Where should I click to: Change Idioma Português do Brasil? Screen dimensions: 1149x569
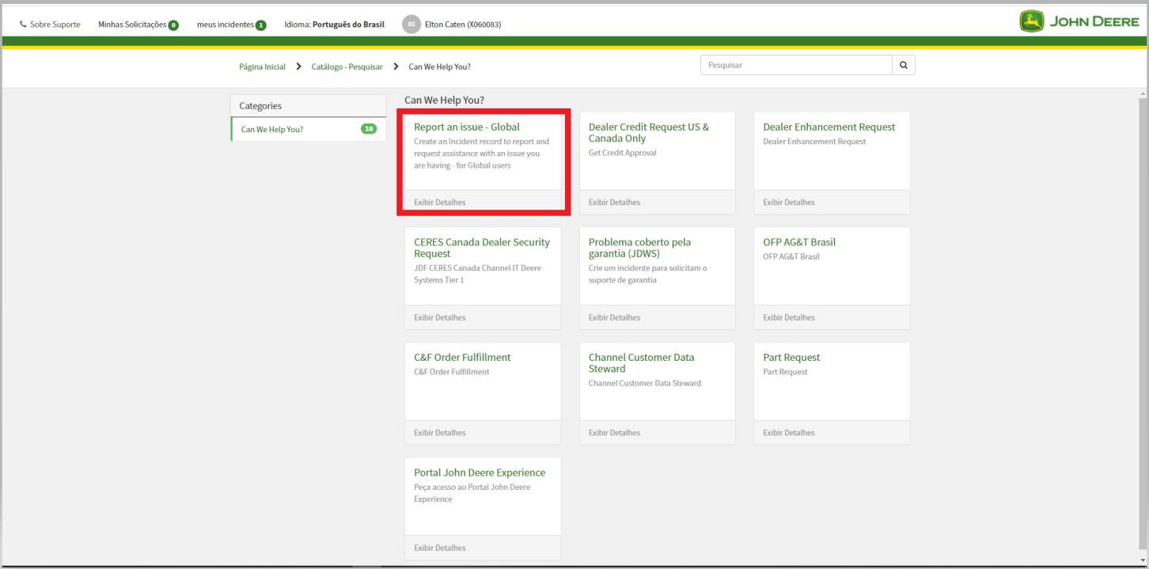point(335,25)
